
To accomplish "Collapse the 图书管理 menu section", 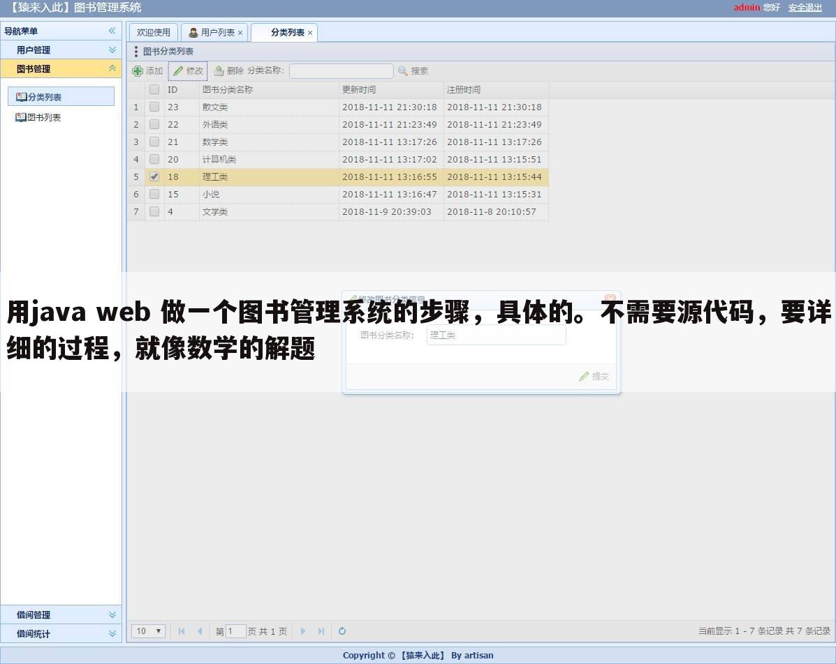I will click(x=111, y=68).
